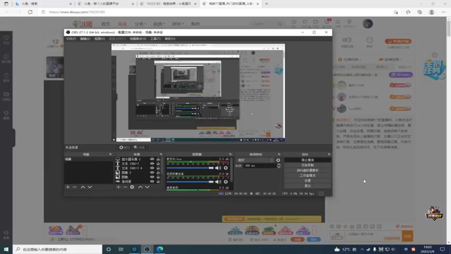Toggle lock on the 图像 source

tap(158, 177)
